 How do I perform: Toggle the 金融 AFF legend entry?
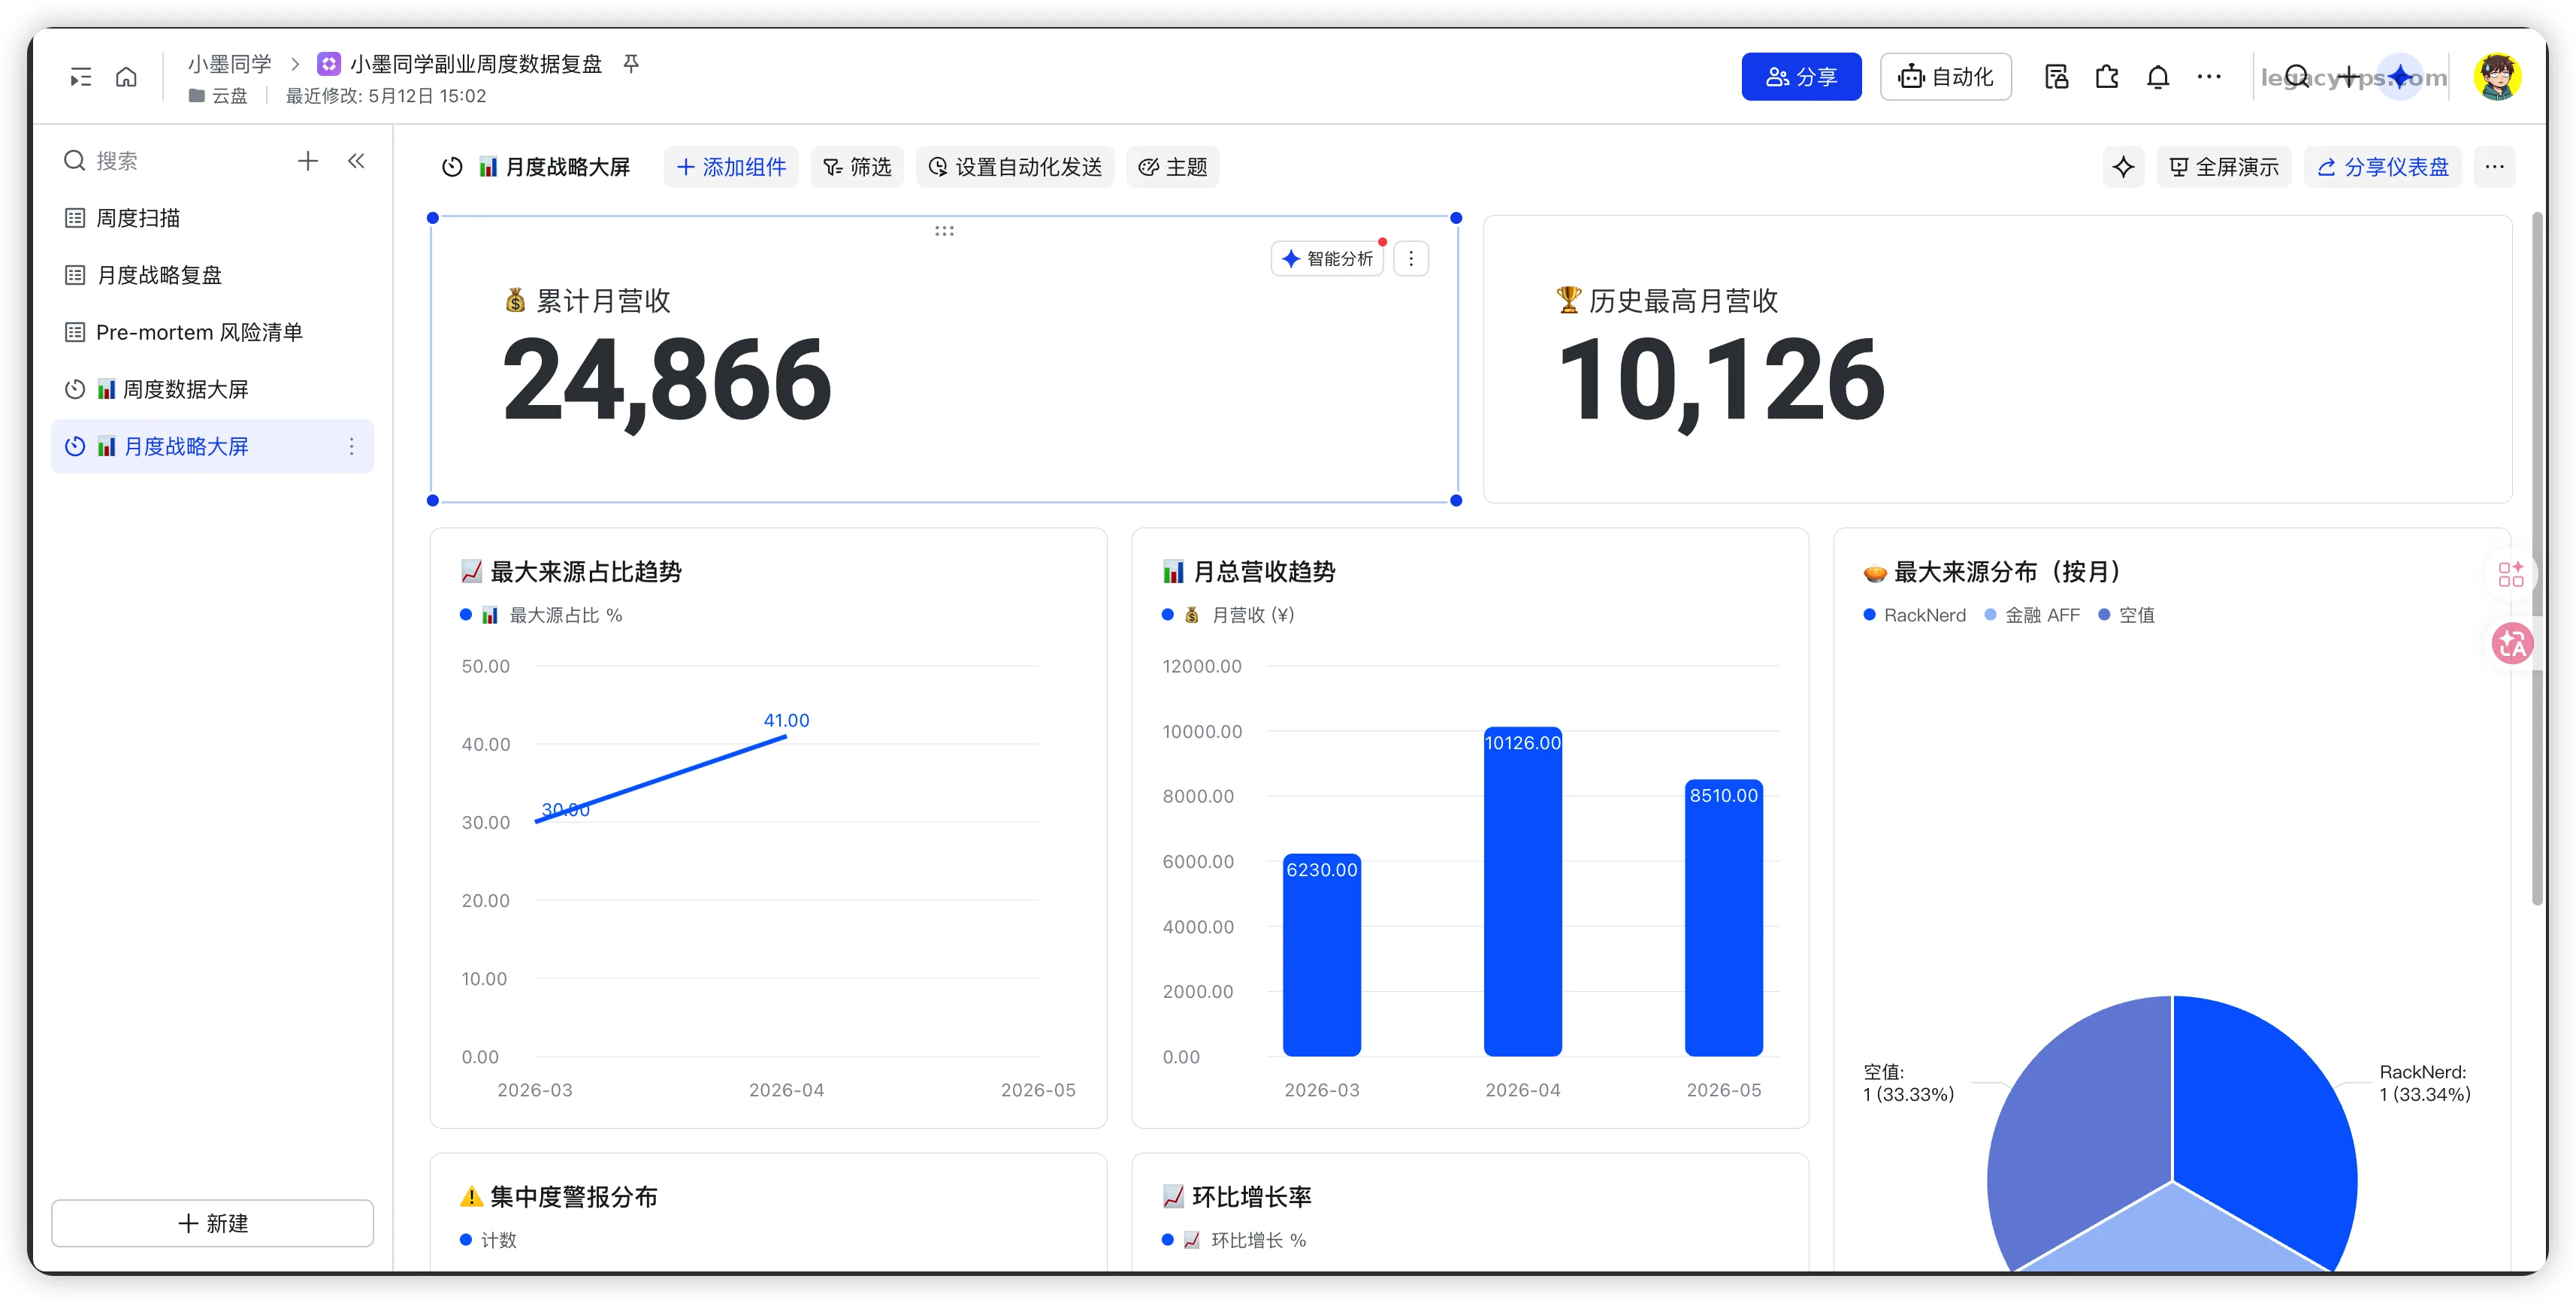(2032, 615)
